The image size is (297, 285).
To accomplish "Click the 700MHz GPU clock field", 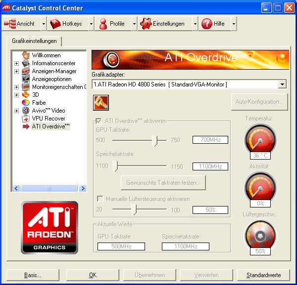I will [210, 140].
